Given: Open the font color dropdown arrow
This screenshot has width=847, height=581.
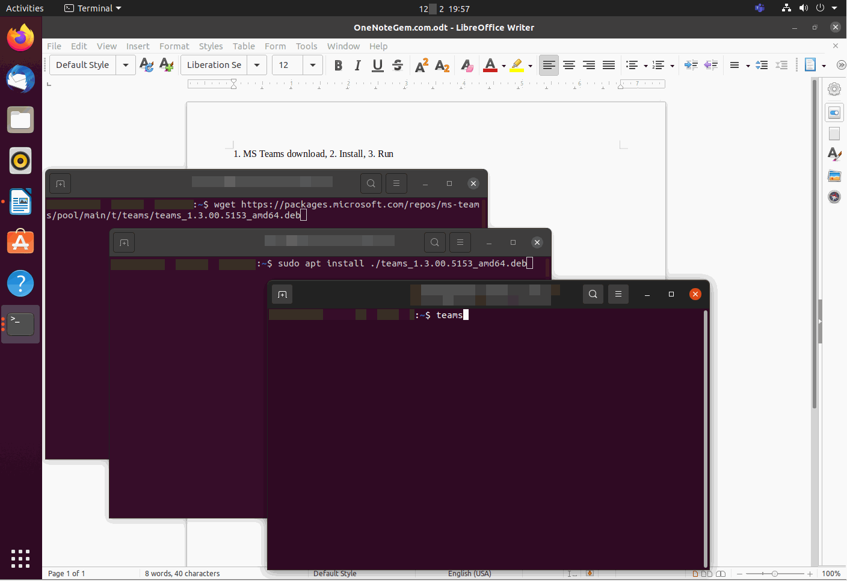Looking at the screenshot, I should coord(504,65).
